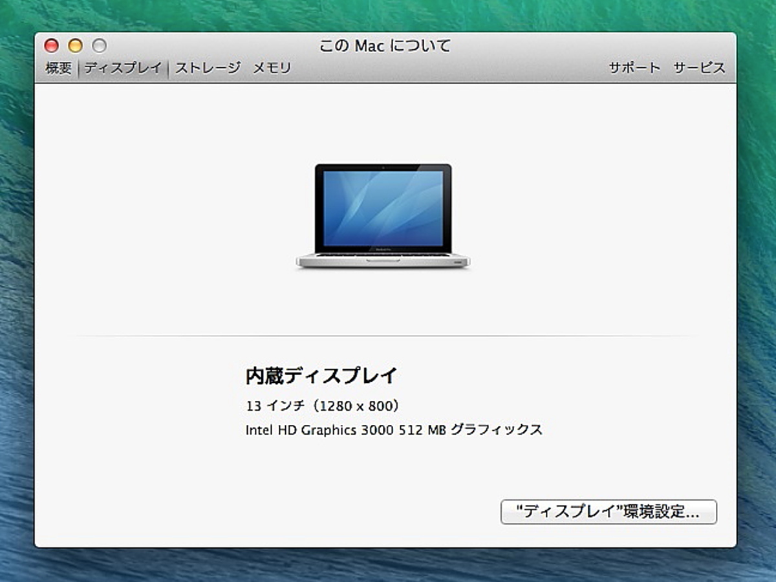
Task: Go to the サービス section
Action: [x=699, y=68]
